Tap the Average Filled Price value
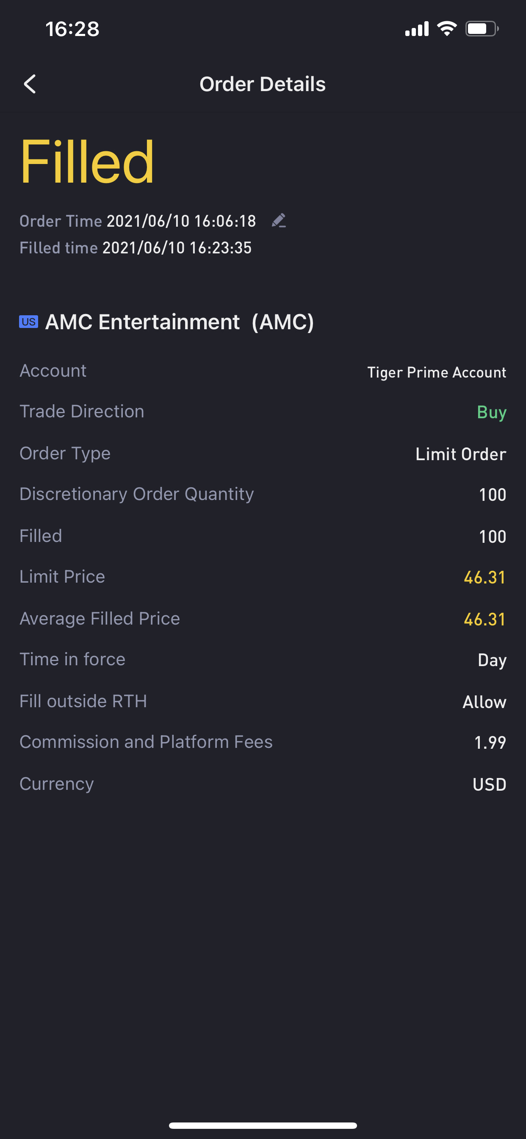Image resolution: width=526 pixels, height=1139 pixels. pos(484,619)
